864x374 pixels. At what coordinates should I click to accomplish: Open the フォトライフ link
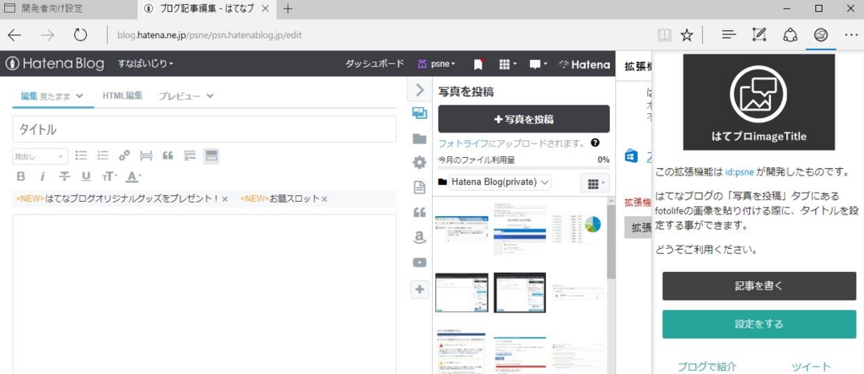(463, 144)
